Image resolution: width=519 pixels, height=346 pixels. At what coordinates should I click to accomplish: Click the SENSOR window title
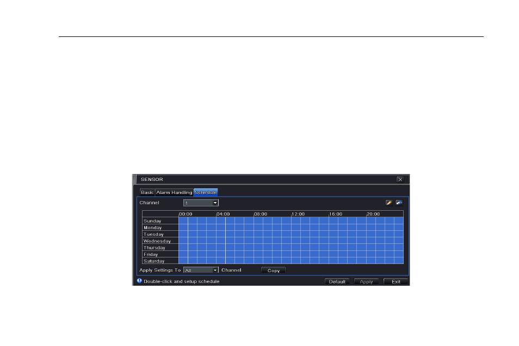click(152, 179)
